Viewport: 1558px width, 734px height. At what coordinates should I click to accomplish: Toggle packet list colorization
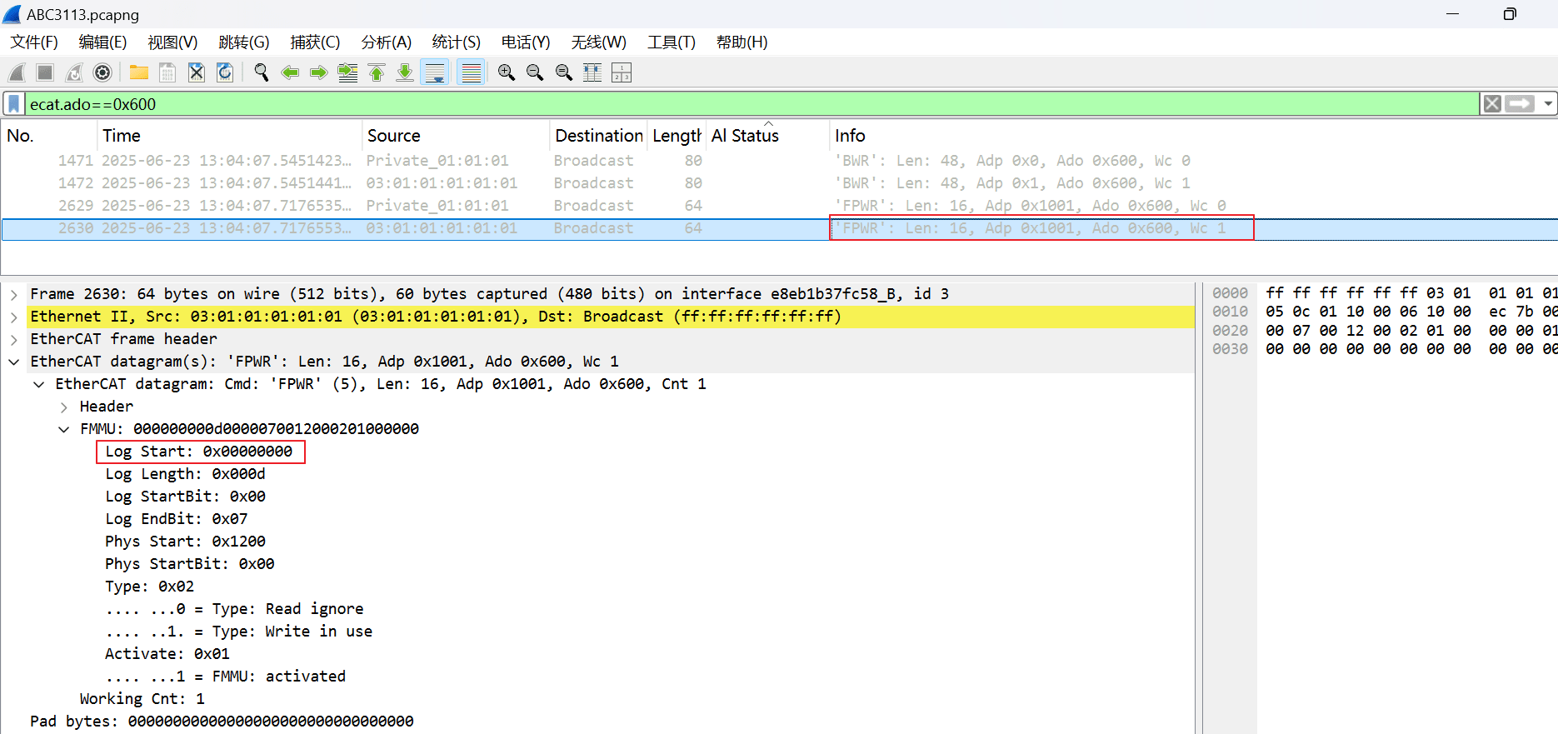(472, 73)
